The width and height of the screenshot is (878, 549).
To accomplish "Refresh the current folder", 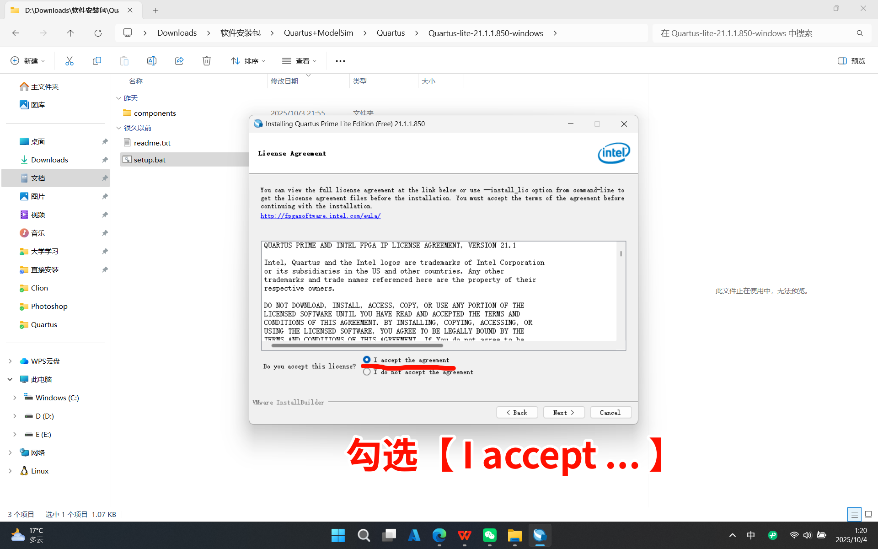I will tap(98, 33).
